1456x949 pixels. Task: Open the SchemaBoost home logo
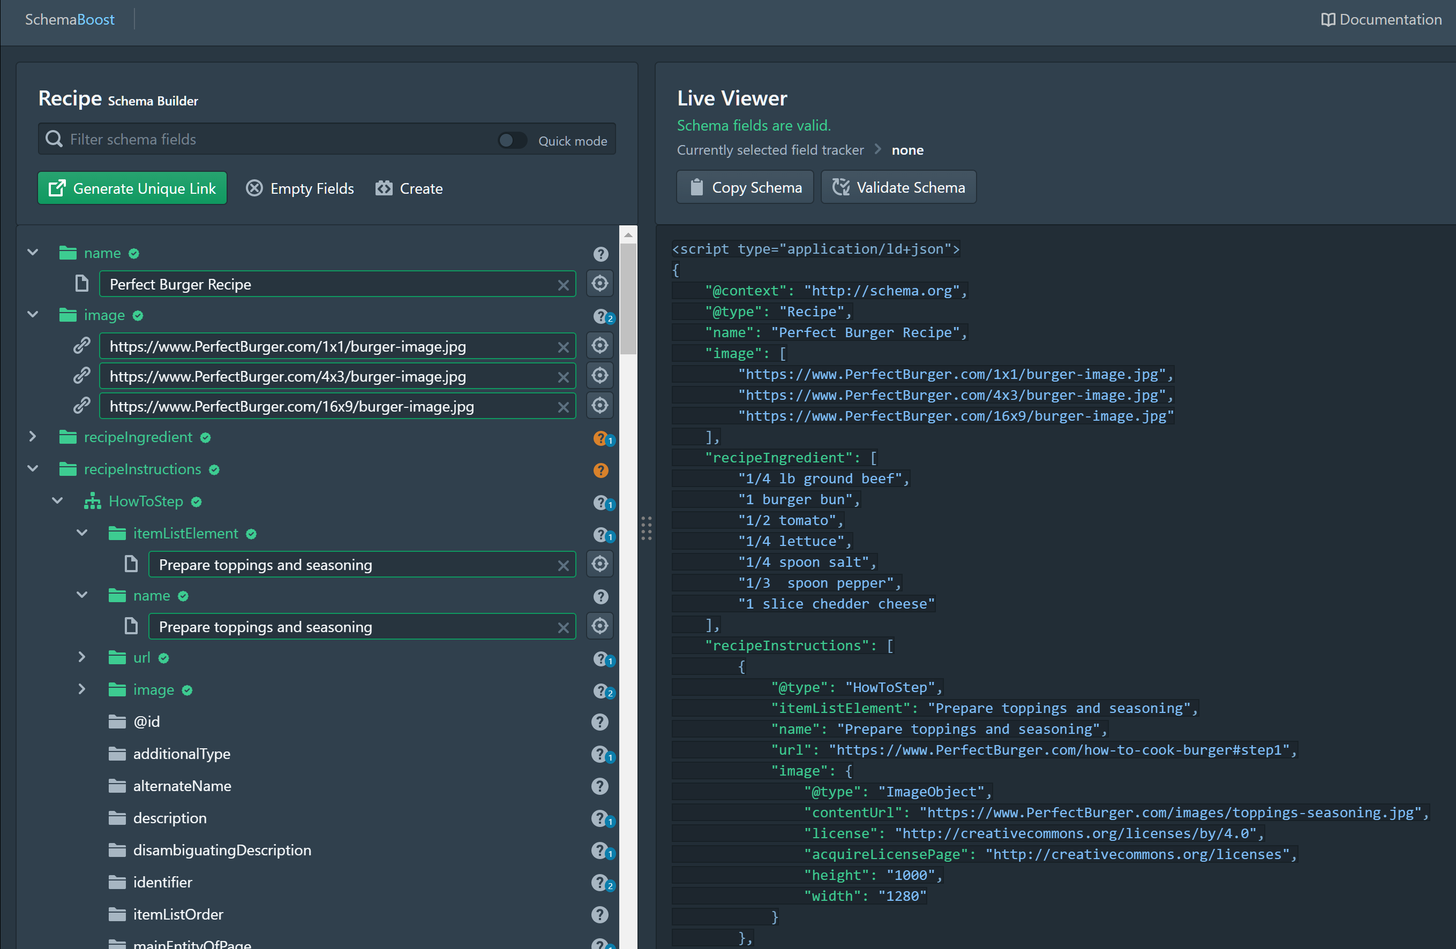pos(70,20)
